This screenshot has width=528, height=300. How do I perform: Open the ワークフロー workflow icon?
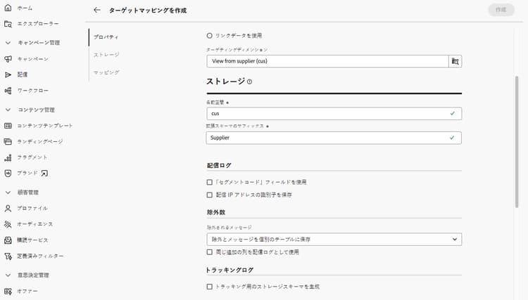click(x=8, y=91)
